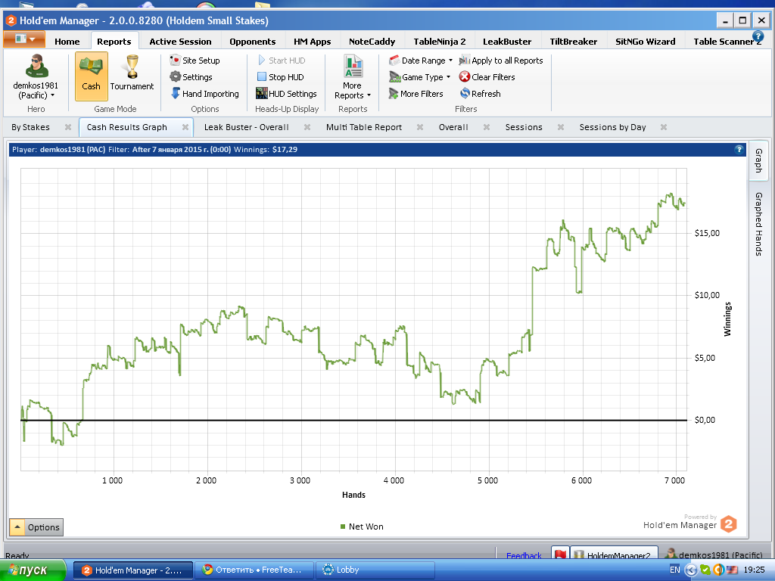Open the LeakBuster ribbon tab
This screenshot has height=581, width=775.
coord(507,42)
